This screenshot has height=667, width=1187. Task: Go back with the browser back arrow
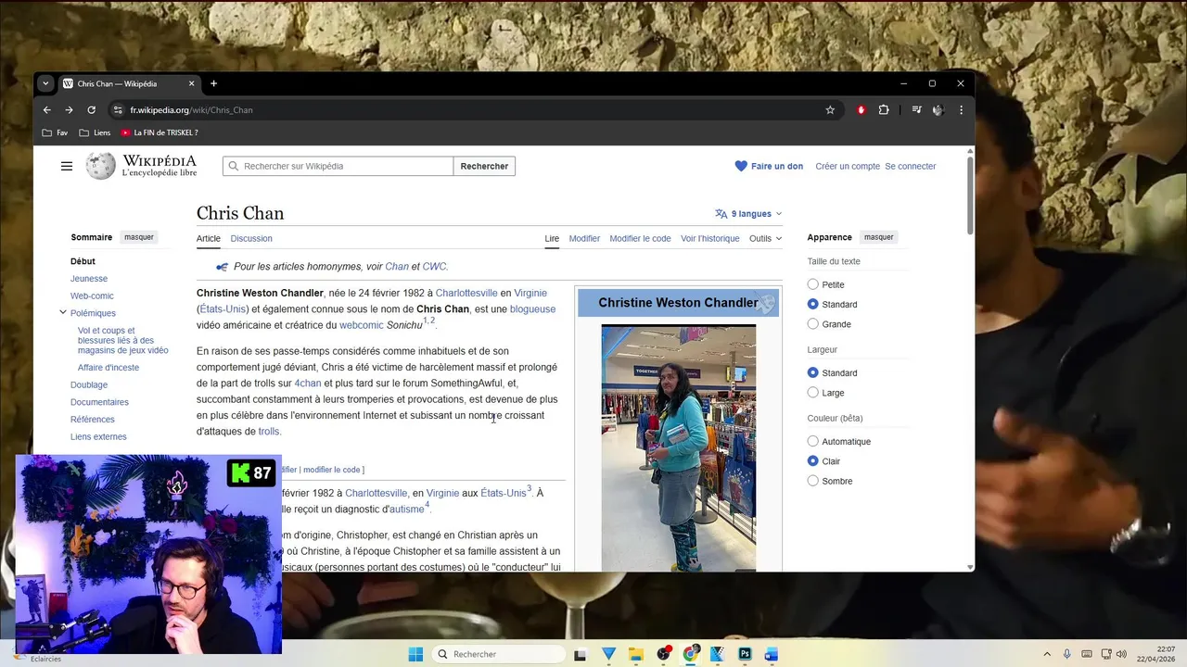point(46,109)
